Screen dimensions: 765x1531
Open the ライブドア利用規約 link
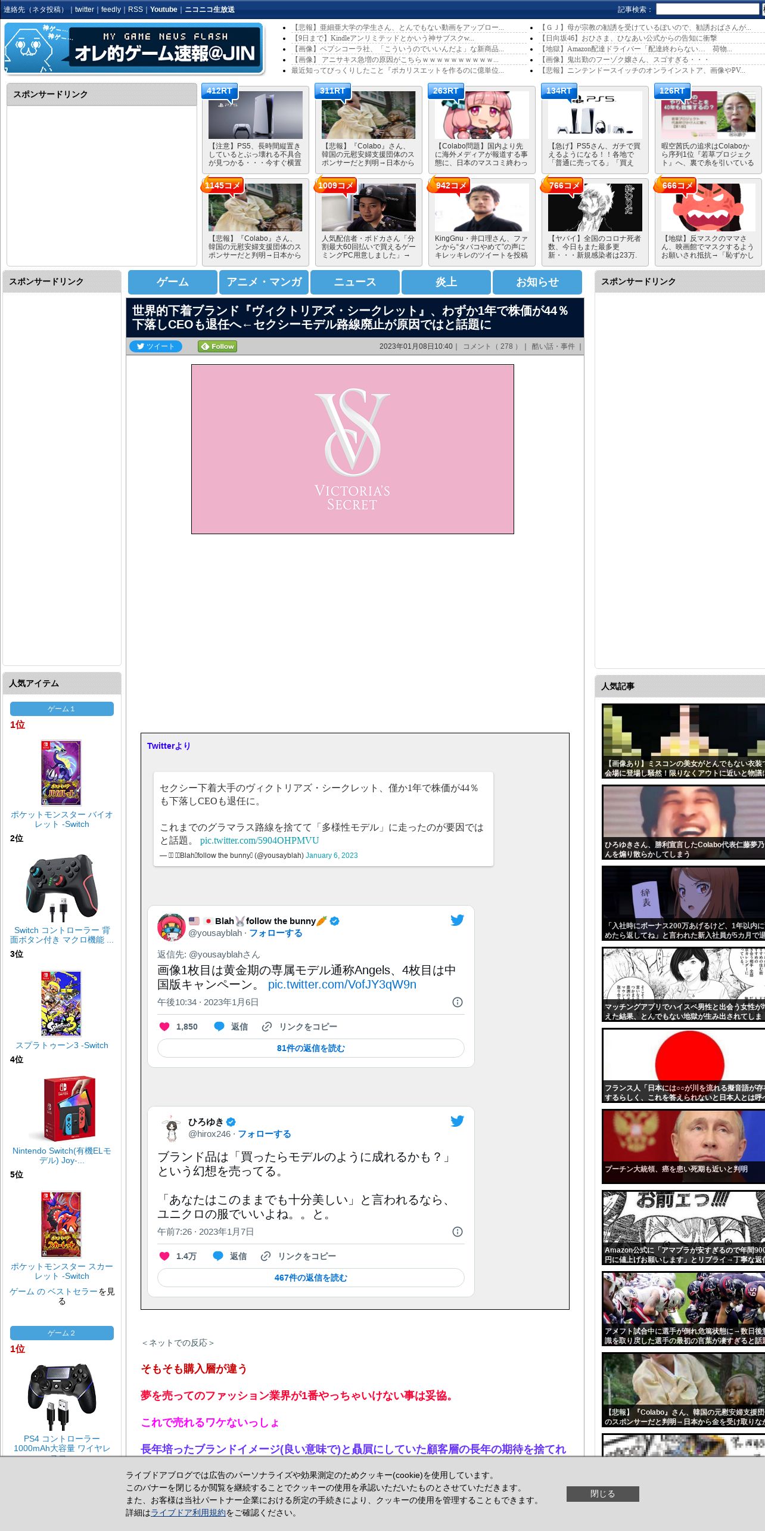pyautogui.click(x=188, y=1513)
